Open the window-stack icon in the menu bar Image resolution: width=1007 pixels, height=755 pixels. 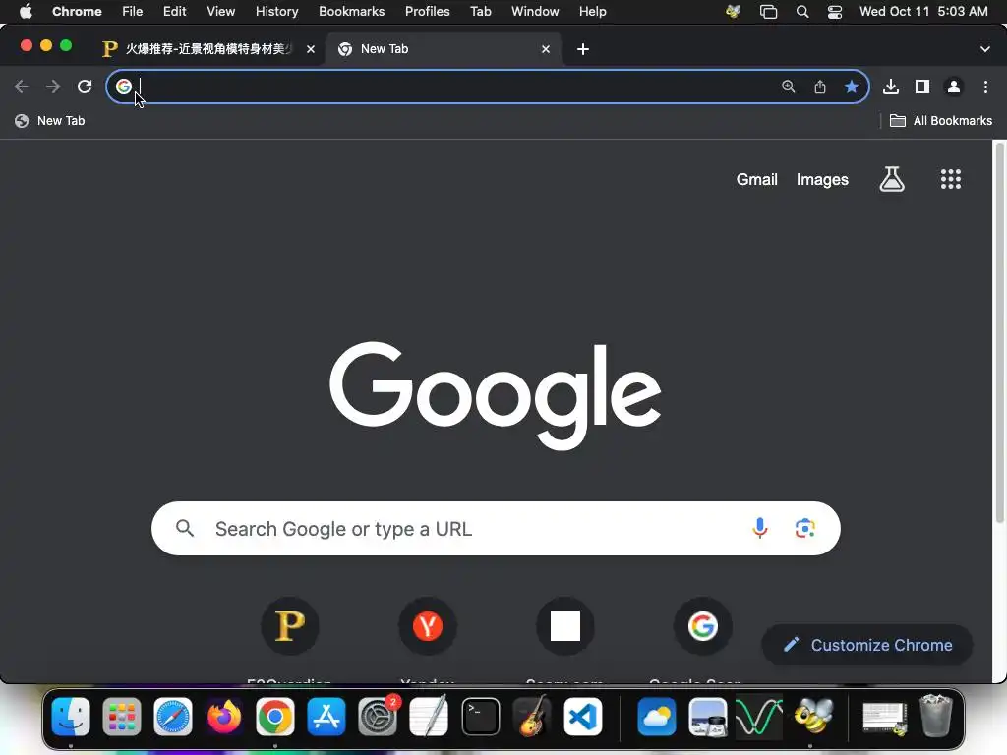768,12
